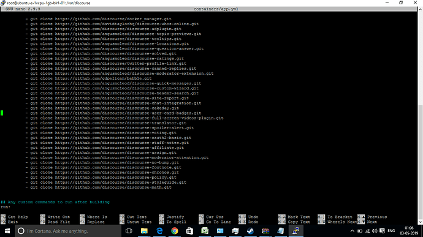Image resolution: width=423 pixels, height=237 pixels.
Task: Click the discourse-full-screen-videos-plugin.git line
Action: pos(124,118)
